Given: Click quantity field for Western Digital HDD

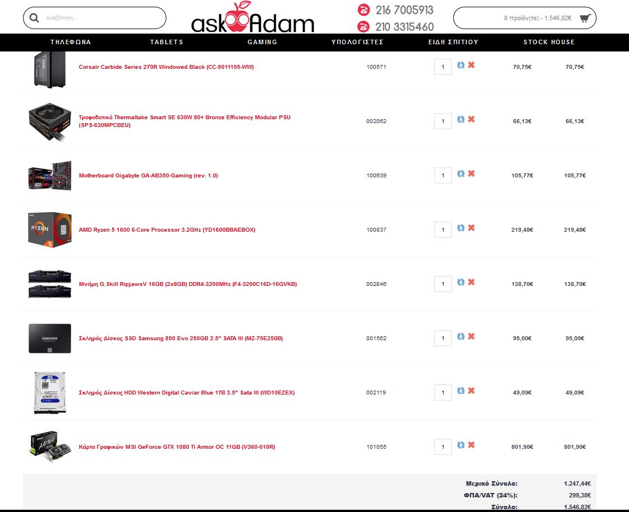Looking at the screenshot, I should [443, 393].
